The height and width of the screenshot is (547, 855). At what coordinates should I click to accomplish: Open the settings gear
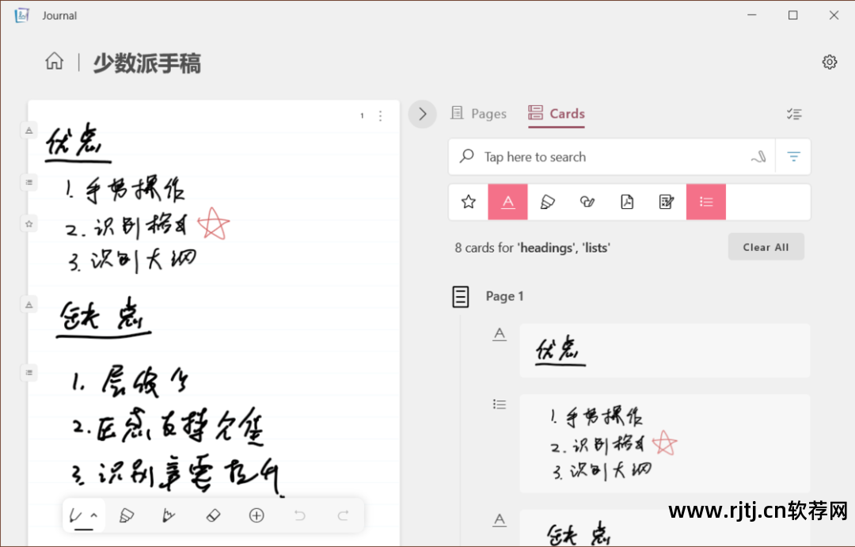pos(830,62)
